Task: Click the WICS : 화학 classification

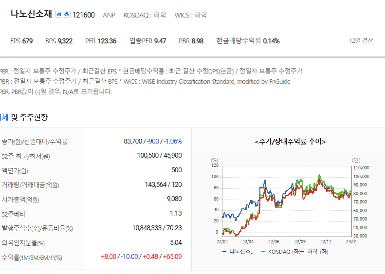Action: click(191, 15)
